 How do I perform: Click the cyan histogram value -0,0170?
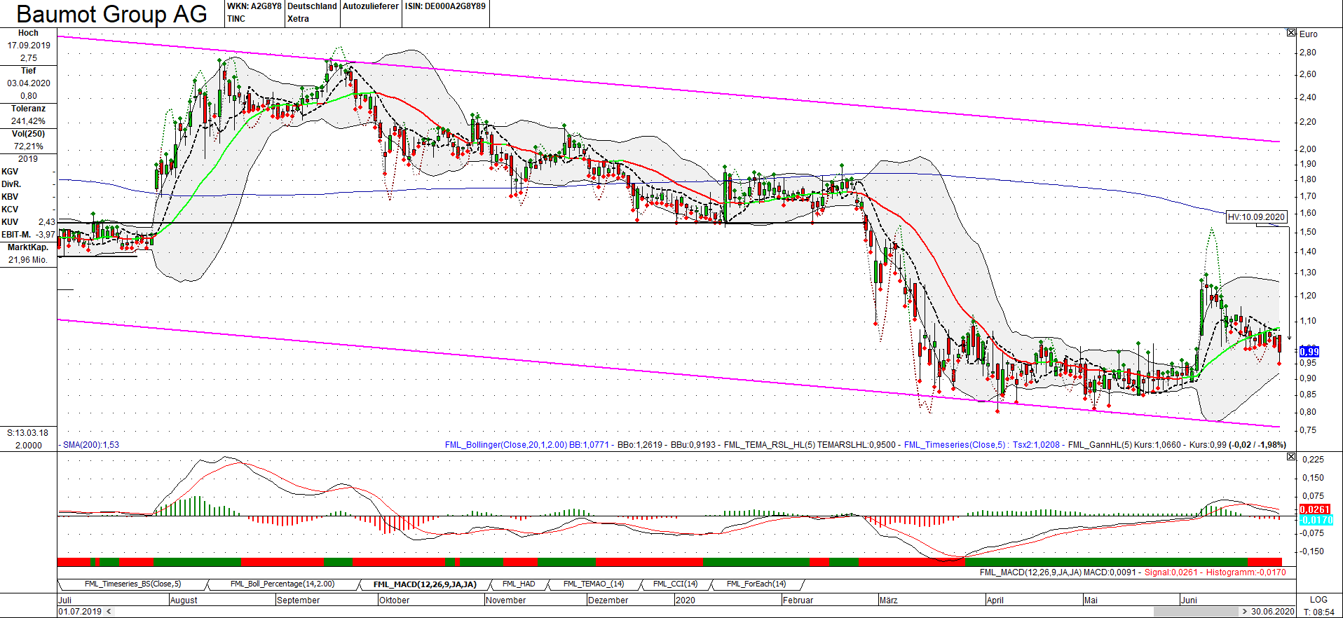(x=1316, y=520)
